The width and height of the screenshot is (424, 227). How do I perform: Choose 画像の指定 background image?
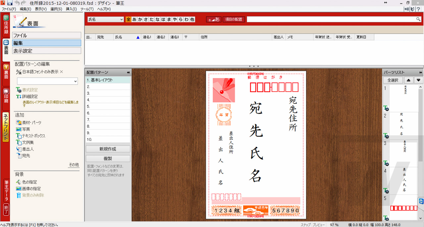pos(28,189)
